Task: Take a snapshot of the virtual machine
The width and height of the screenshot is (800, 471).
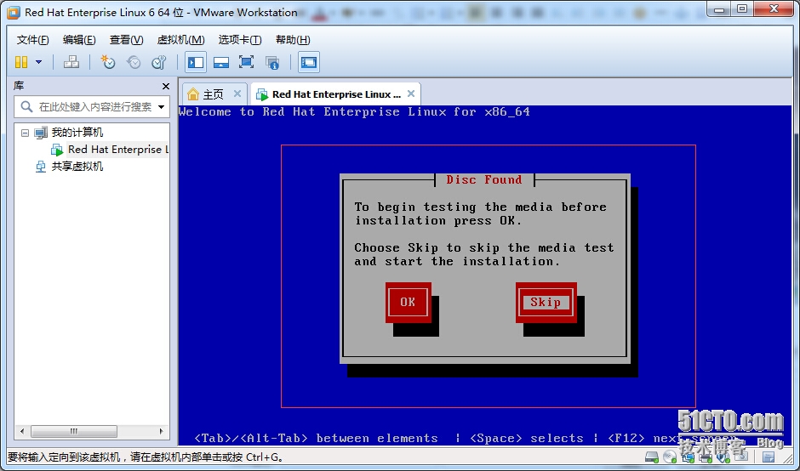Action: [107, 62]
